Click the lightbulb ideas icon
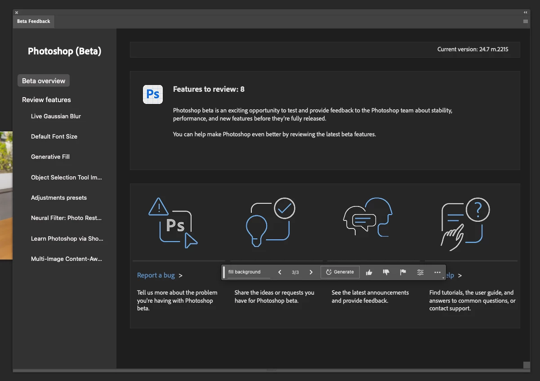 [270, 223]
